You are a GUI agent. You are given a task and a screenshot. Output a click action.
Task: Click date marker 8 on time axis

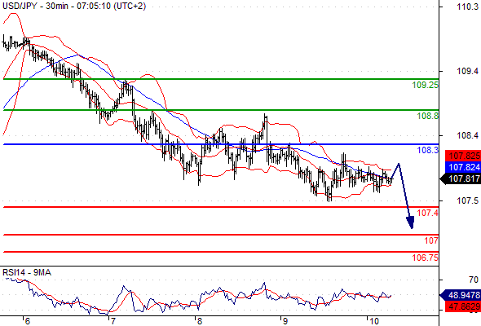tap(200, 321)
